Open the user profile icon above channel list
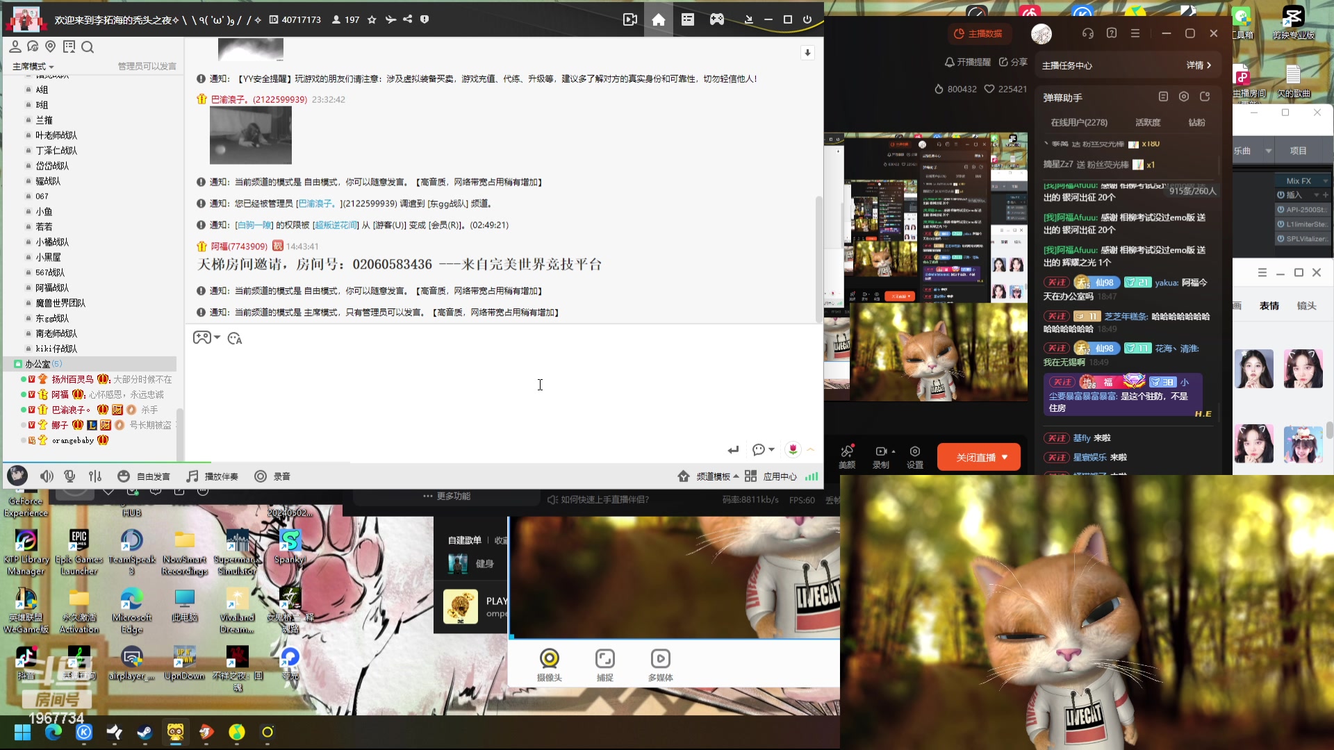The height and width of the screenshot is (750, 1334). (15, 47)
